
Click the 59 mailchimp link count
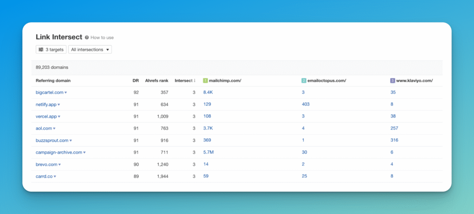206,176
